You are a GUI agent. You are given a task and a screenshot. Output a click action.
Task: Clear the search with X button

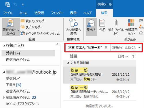106,47
